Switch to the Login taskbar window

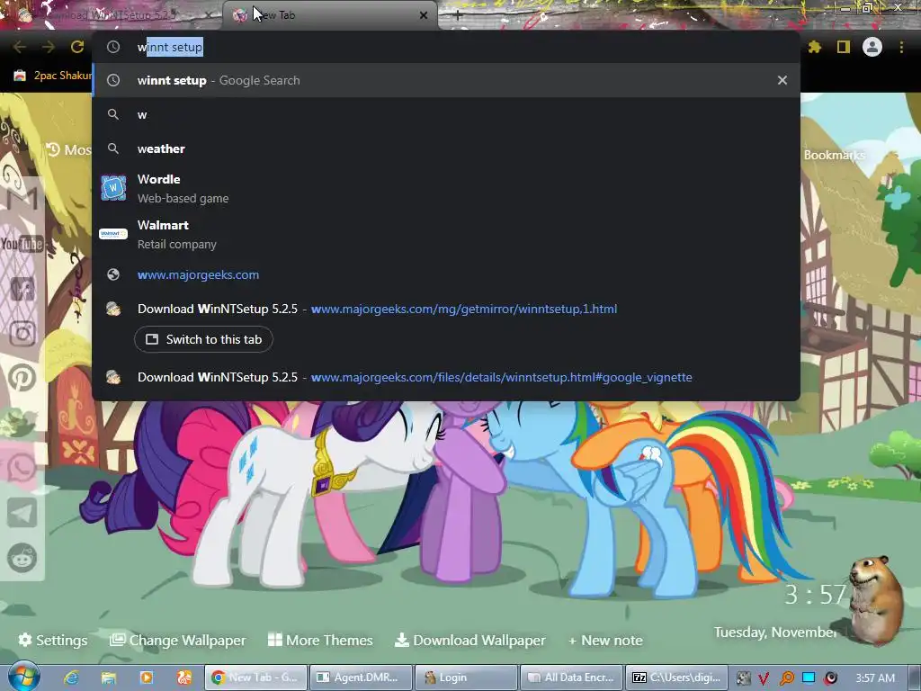click(466, 678)
